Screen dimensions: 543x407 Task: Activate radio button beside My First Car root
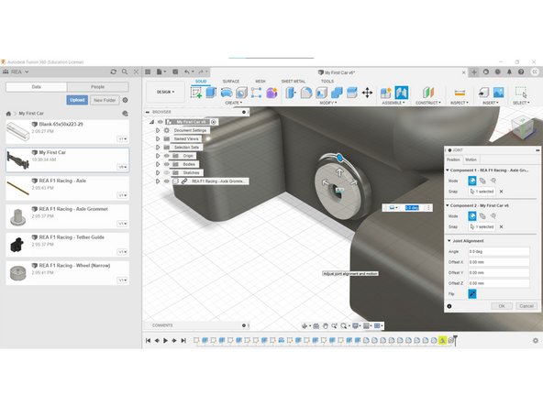[x=214, y=122]
